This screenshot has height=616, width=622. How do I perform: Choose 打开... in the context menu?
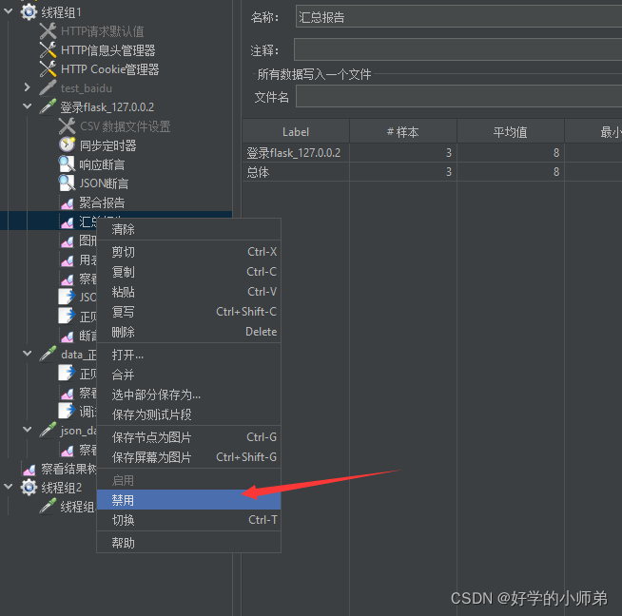tap(189, 355)
